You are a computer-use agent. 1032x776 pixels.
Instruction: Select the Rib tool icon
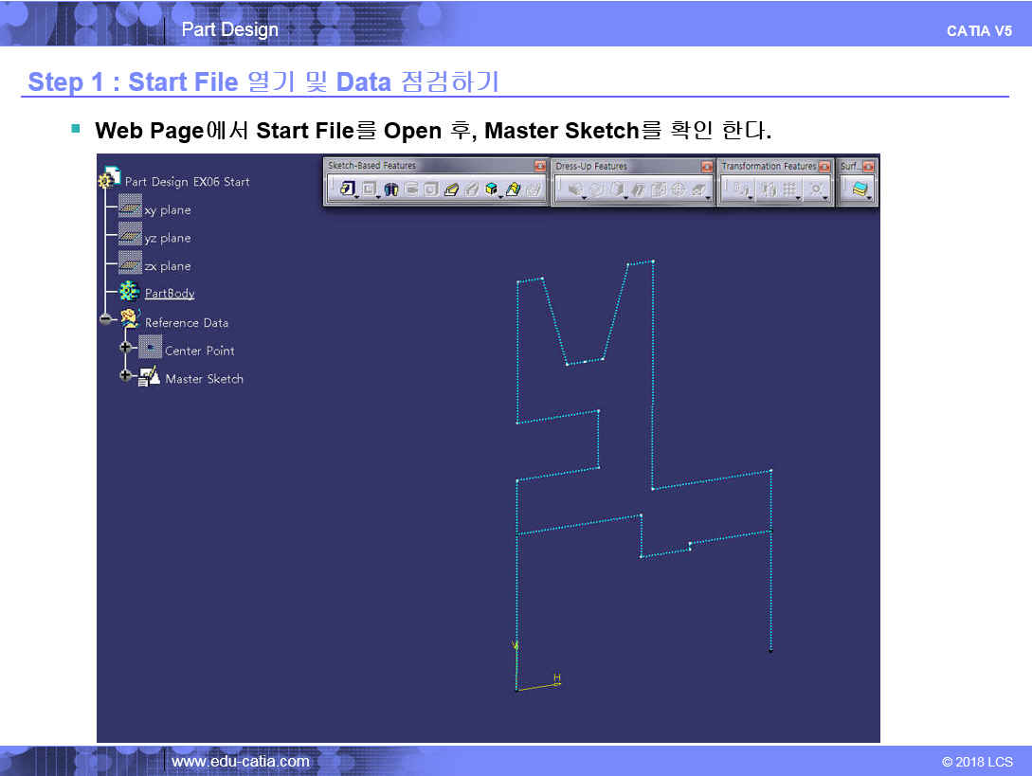click(451, 189)
